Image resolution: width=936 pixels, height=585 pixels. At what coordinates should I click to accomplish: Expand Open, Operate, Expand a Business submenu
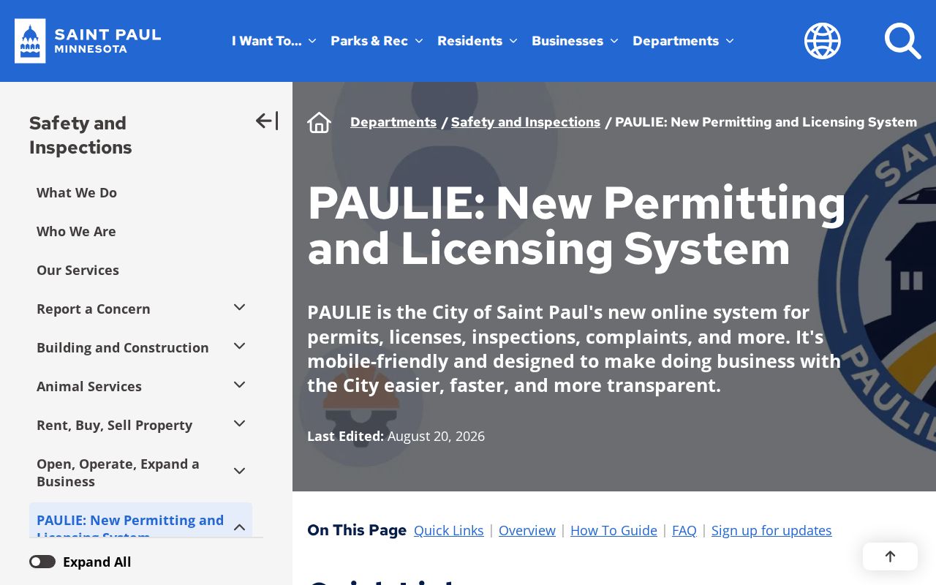tap(239, 472)
